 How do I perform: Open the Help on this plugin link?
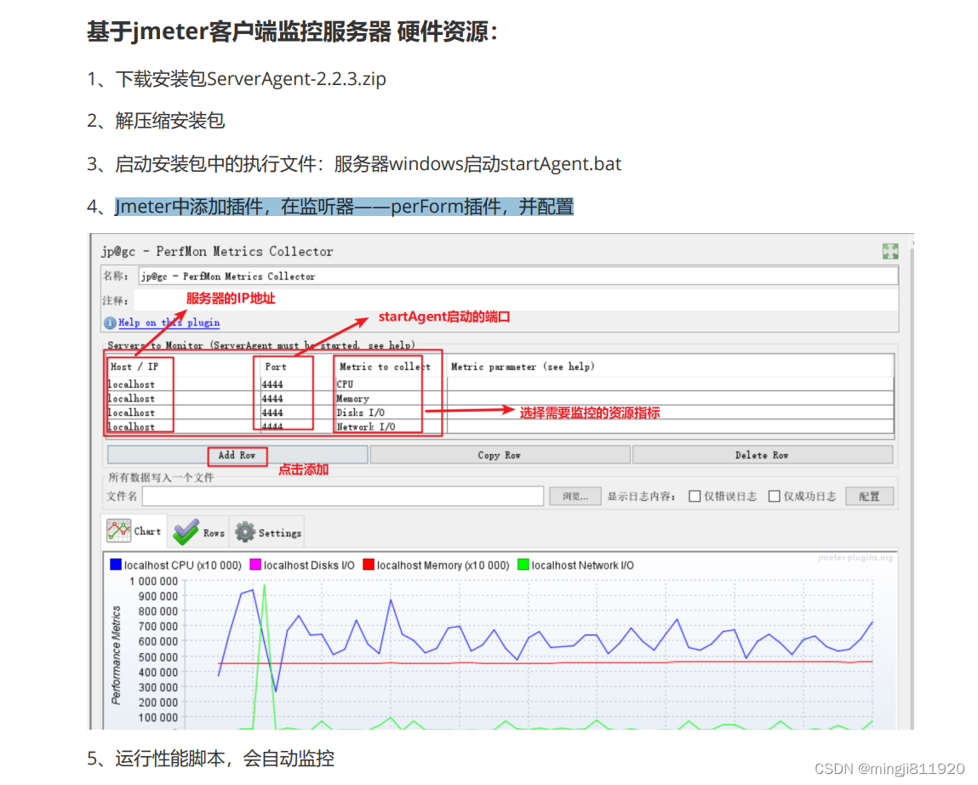169,322
